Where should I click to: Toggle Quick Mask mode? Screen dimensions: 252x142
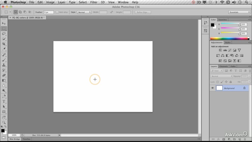coord(4,138)
